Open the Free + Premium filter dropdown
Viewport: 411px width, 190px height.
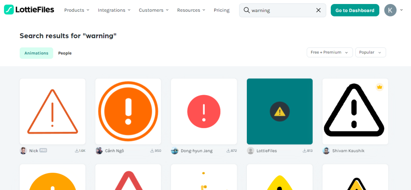coord(329,53)
